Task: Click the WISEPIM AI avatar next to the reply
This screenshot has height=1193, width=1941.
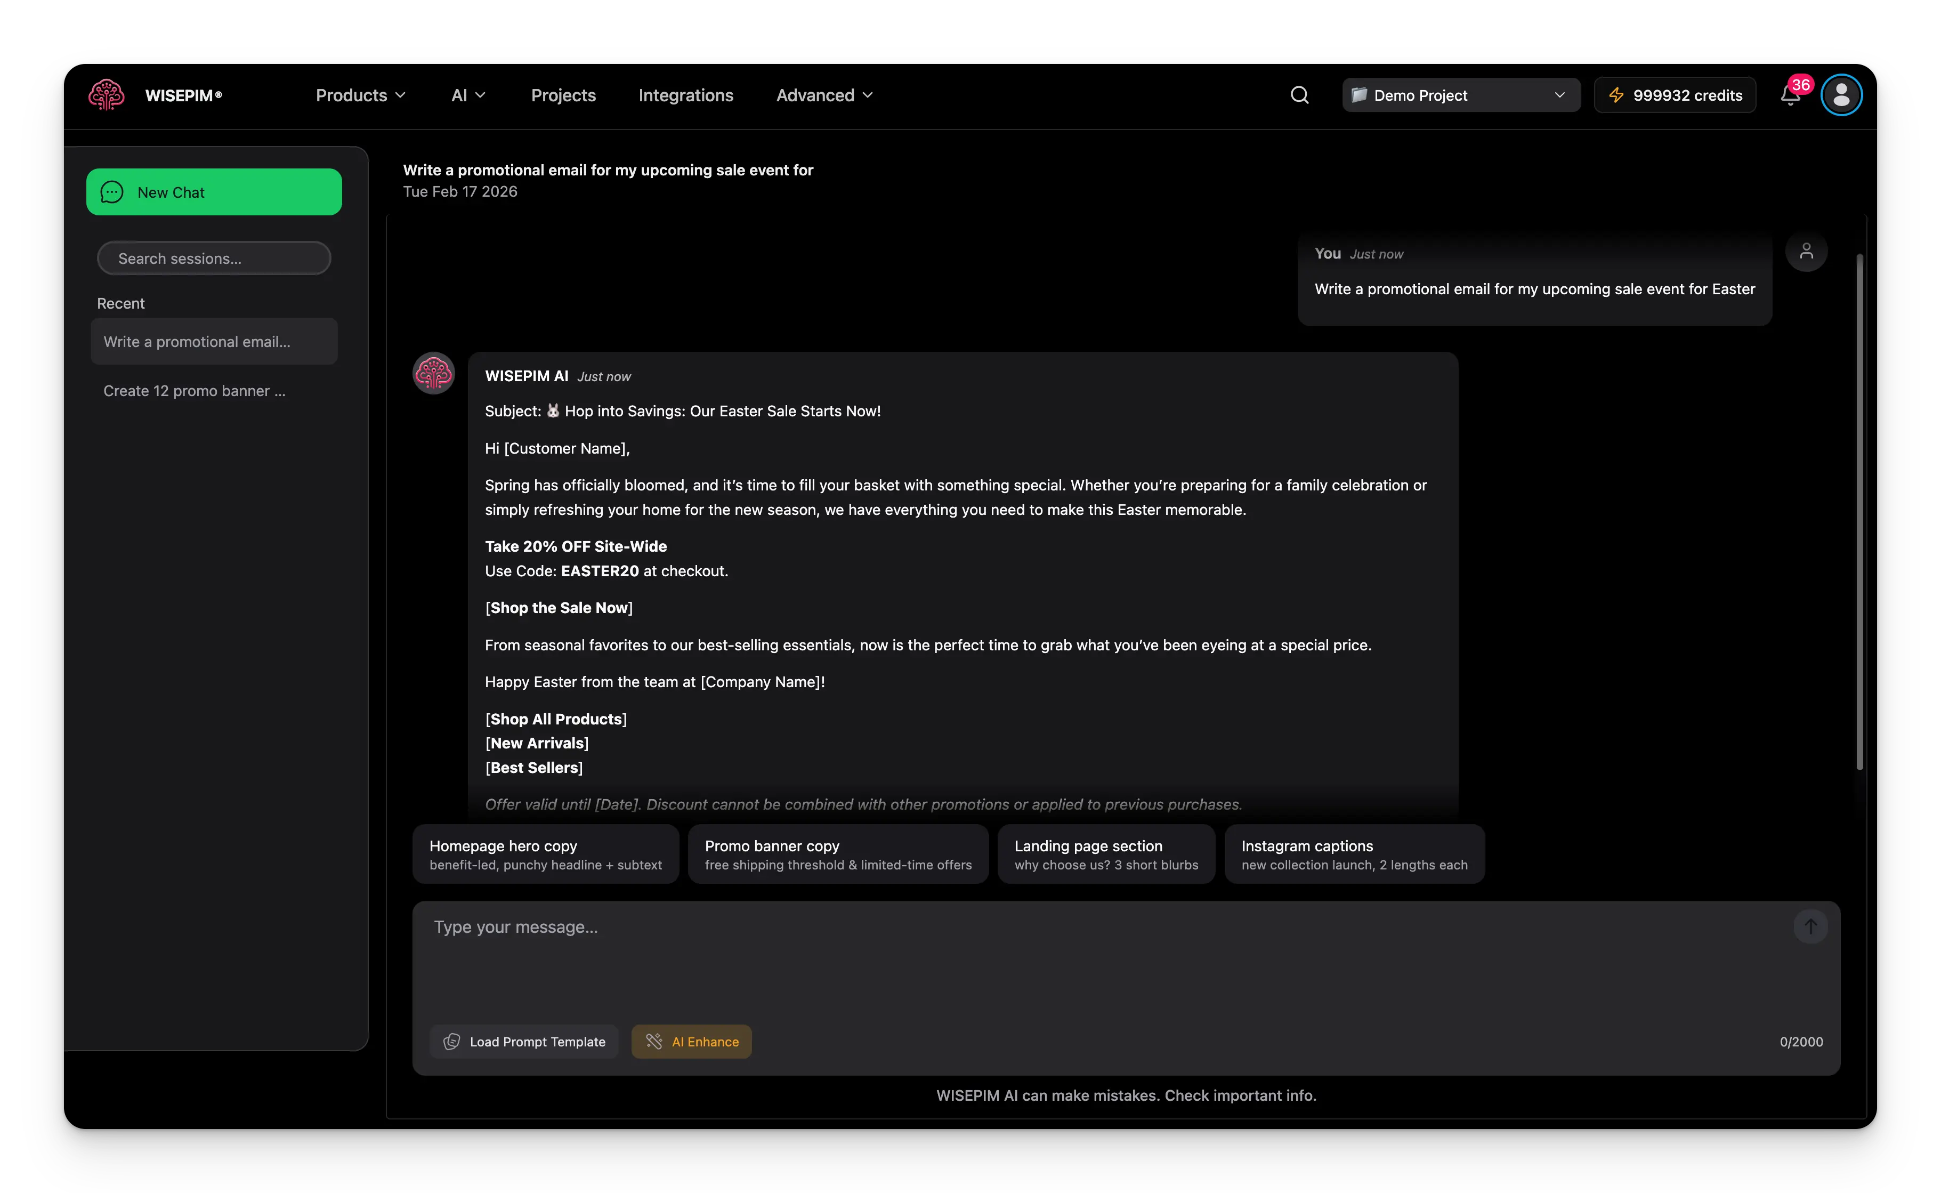Action: point(433,373)
